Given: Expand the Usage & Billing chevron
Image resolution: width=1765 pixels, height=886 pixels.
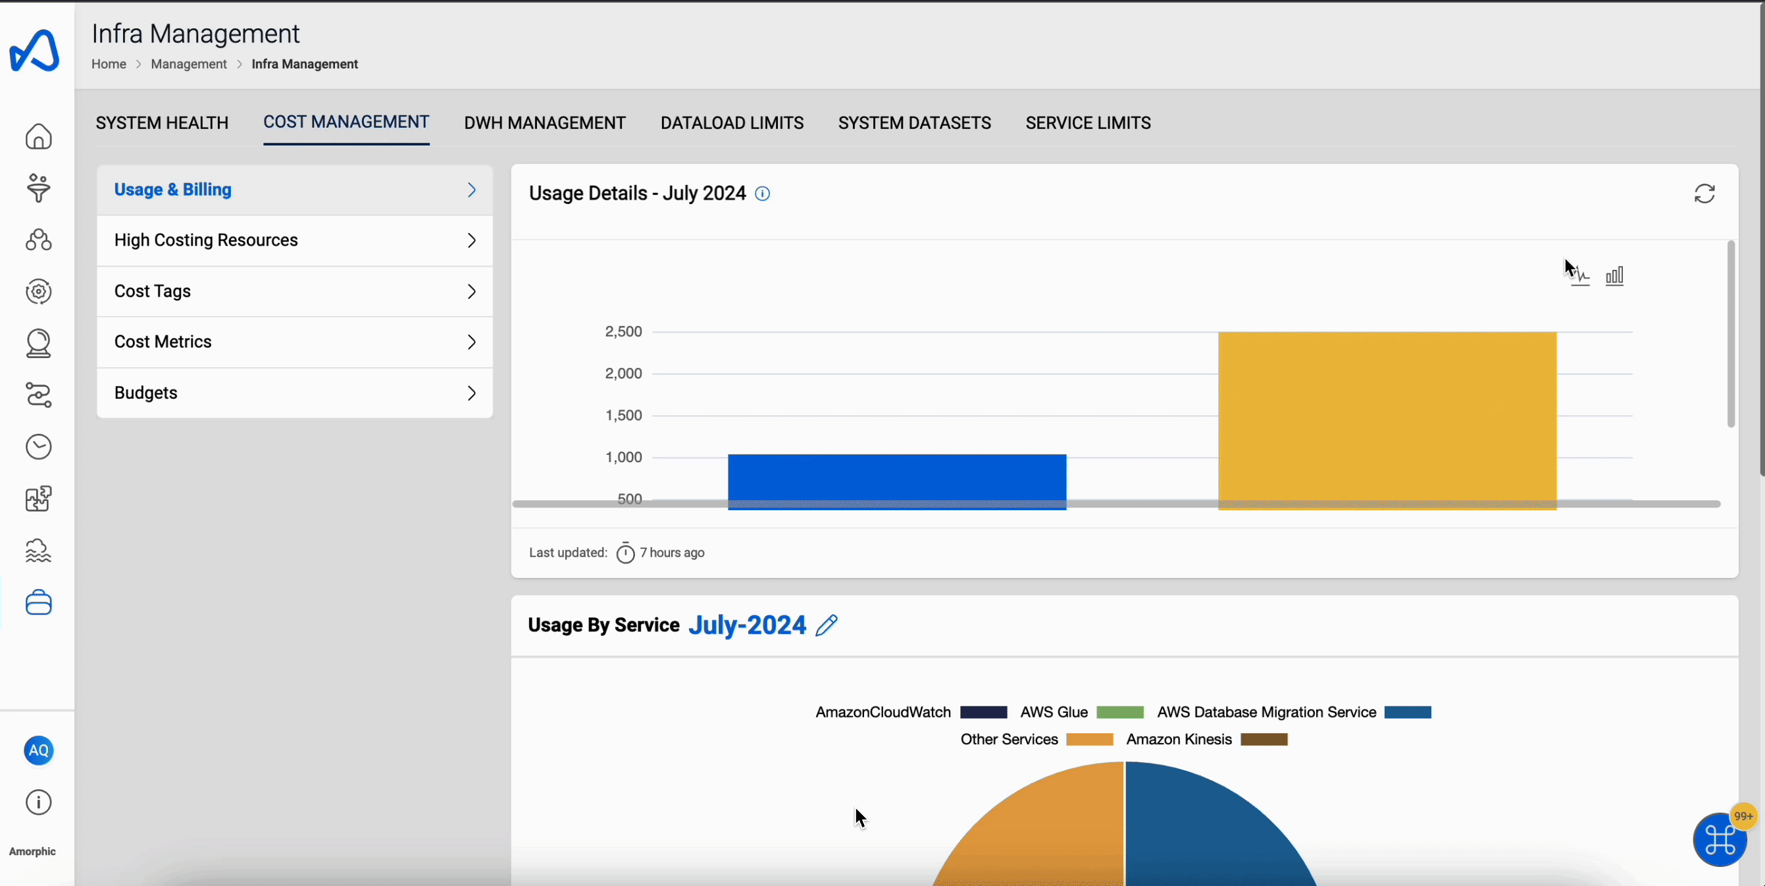Looking at the screenshot, I should (x=471, y=190).
